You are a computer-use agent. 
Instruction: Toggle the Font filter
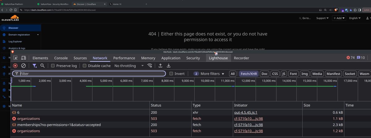[293, 74]
